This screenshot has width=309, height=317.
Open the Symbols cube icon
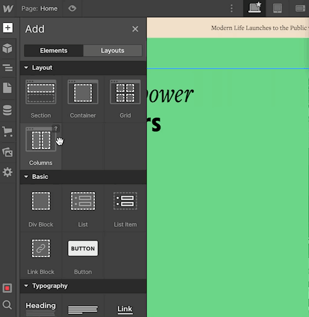(x=8, y=48)
